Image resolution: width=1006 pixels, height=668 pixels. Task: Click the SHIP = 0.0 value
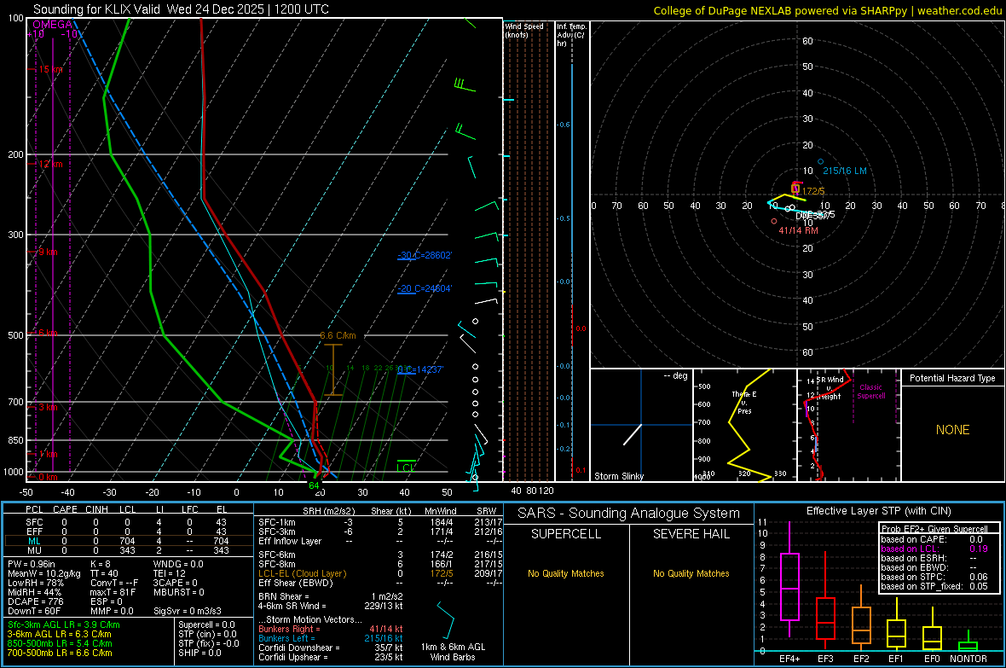click(x=199, y=653)
